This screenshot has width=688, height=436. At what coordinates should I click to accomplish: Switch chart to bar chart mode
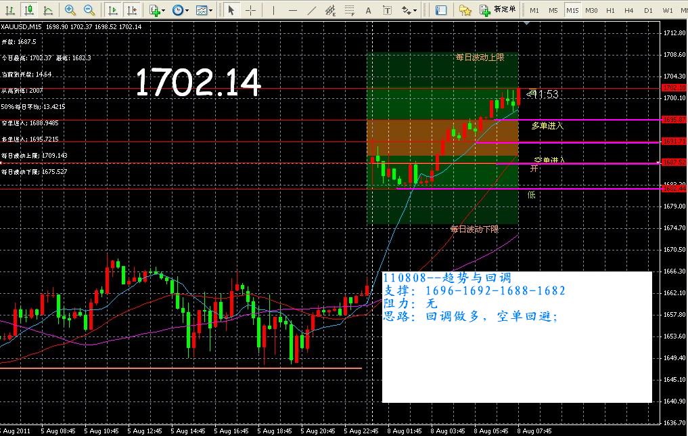(9, 10)
